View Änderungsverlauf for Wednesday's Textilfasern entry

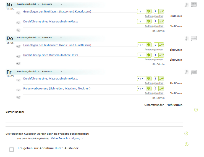pyautogui.click(x=154, y=16)
